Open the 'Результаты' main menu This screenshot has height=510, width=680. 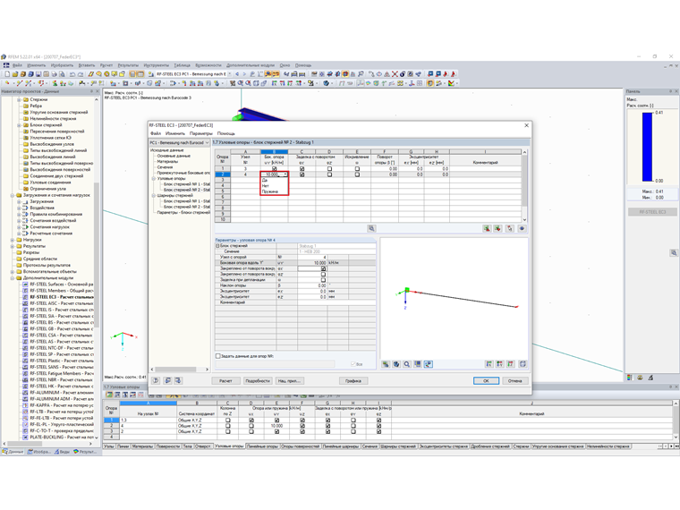click(128, 65)
